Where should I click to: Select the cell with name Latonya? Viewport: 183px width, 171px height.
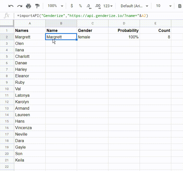(x=30, y=95)
